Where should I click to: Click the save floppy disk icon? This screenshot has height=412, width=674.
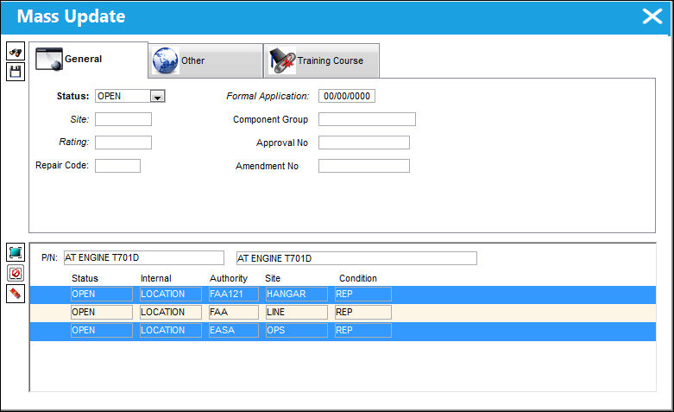[x=16, y=72]
